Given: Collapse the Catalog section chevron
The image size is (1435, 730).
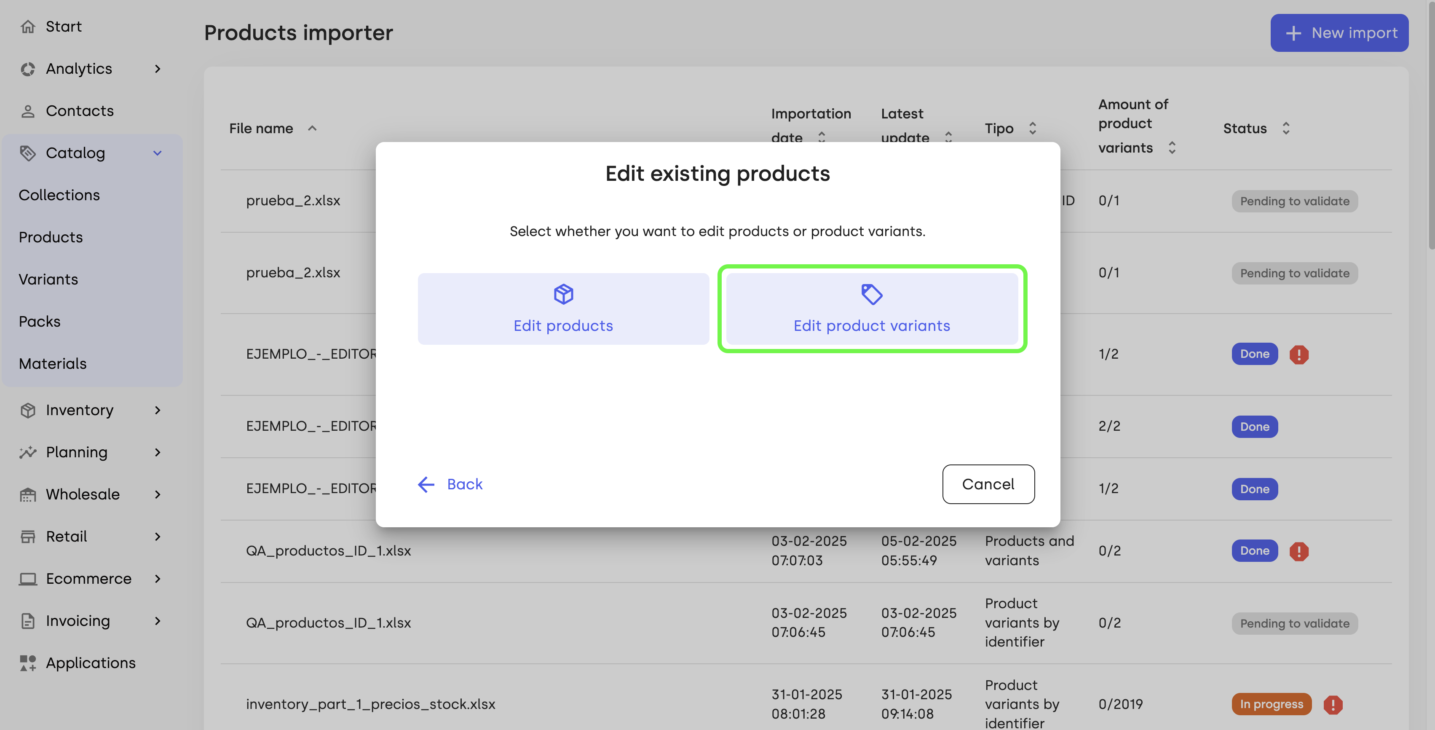Looking at the screenshot, I should (158, 153).
